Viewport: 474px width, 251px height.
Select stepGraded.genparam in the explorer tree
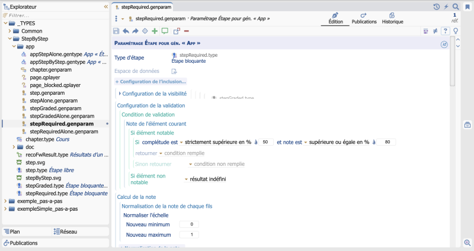pos(55,108)
